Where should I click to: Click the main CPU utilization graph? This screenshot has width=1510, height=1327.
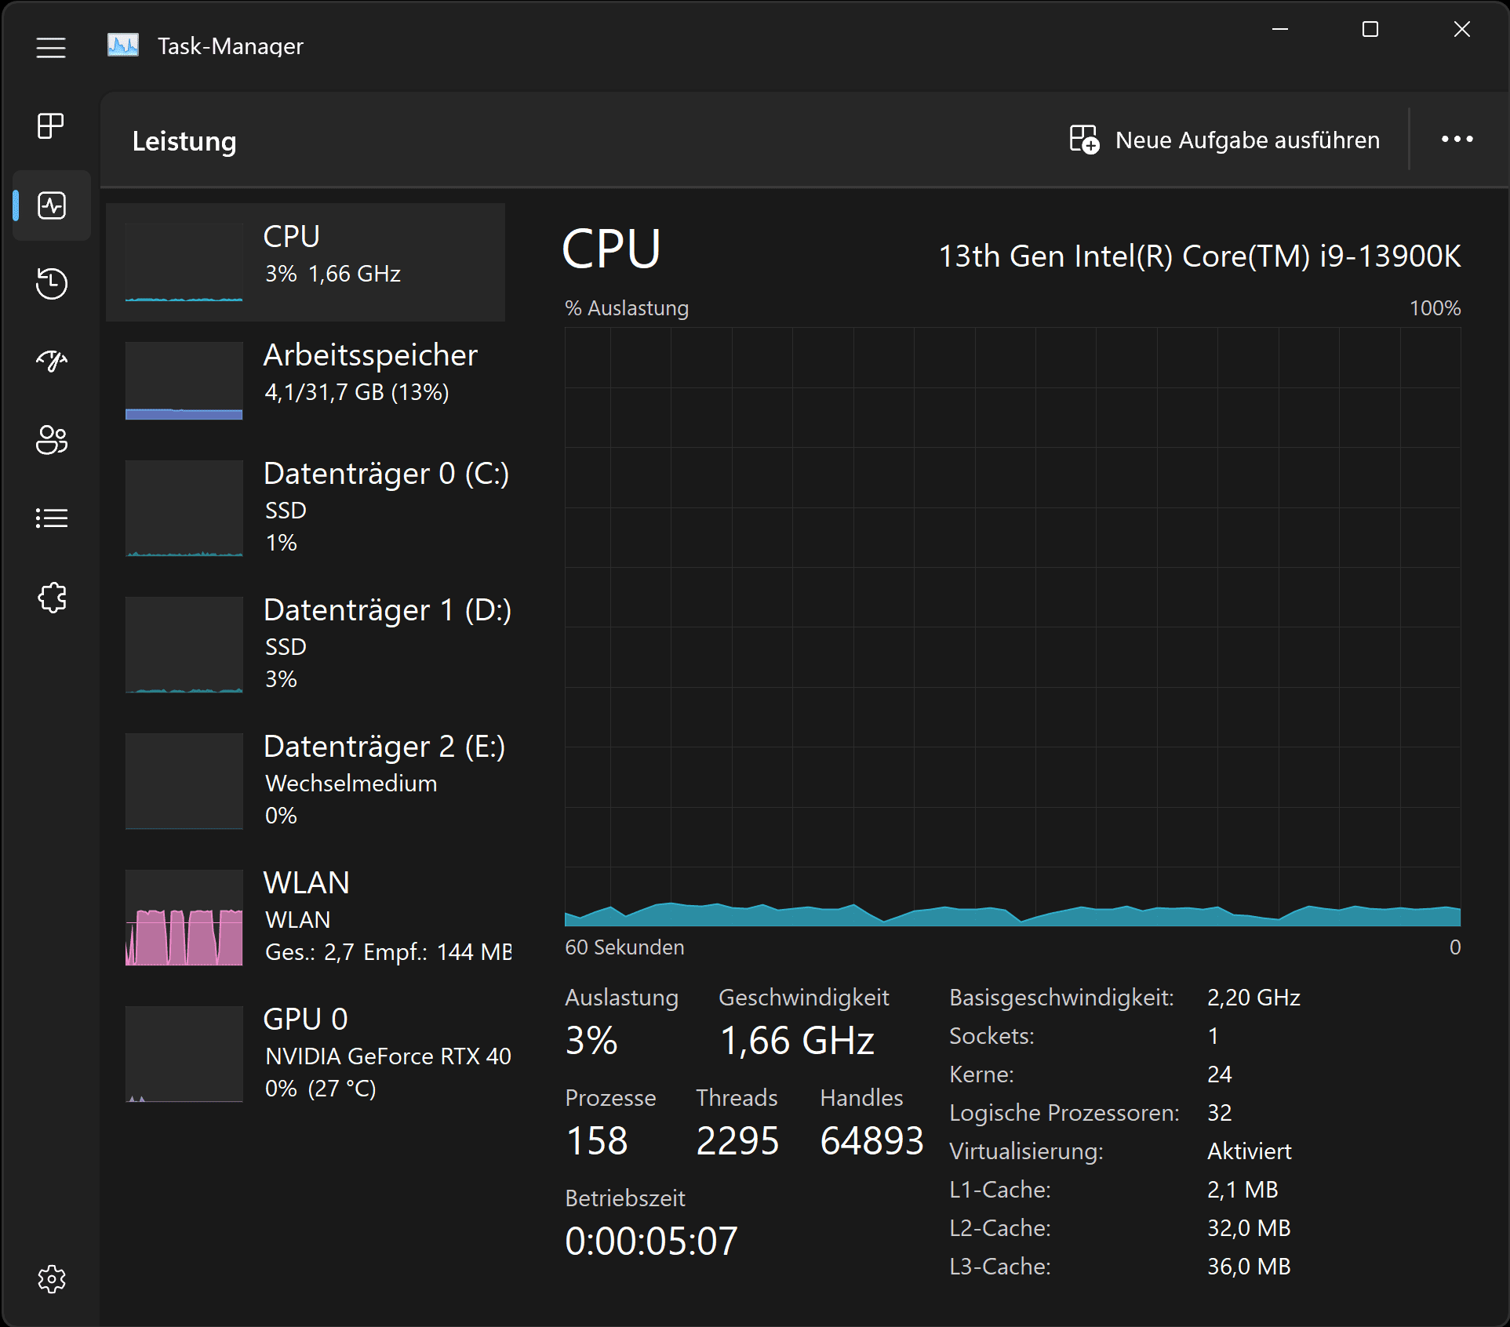click(1013, 627)
